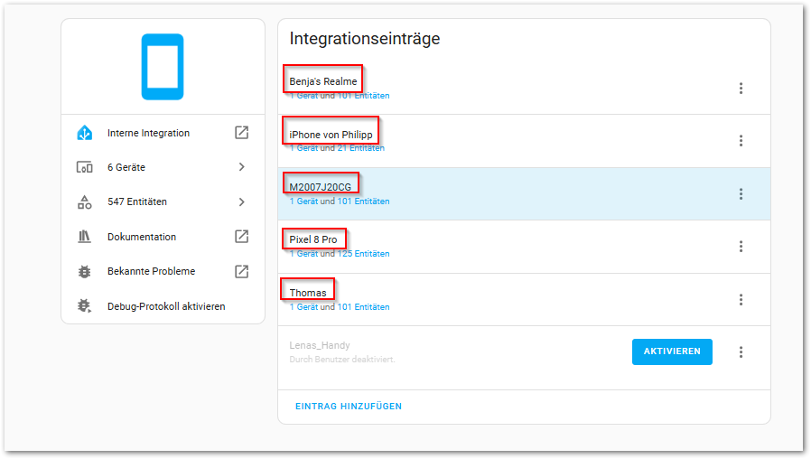Viewport: 811px width, 459px height.
Task: Expand the 6 Geräte list chevron
Action: [241, 167]
